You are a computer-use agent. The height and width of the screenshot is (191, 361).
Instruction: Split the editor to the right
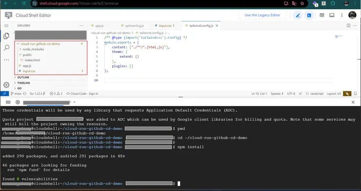(349, 26)
